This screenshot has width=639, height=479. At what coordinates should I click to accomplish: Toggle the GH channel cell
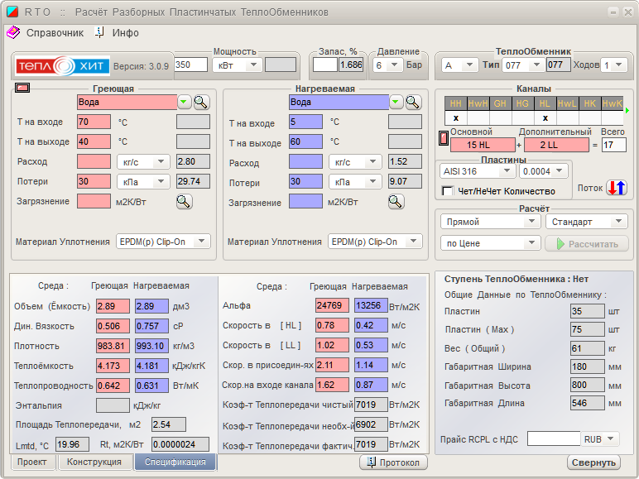pos(501,117)
